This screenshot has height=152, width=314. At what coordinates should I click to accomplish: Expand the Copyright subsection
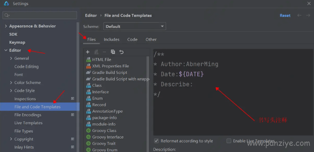click(11, 139)
